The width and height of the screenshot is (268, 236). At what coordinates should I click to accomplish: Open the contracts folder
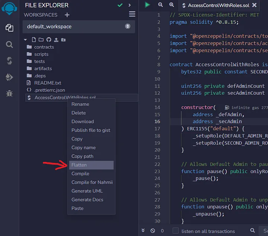[44, 47]
